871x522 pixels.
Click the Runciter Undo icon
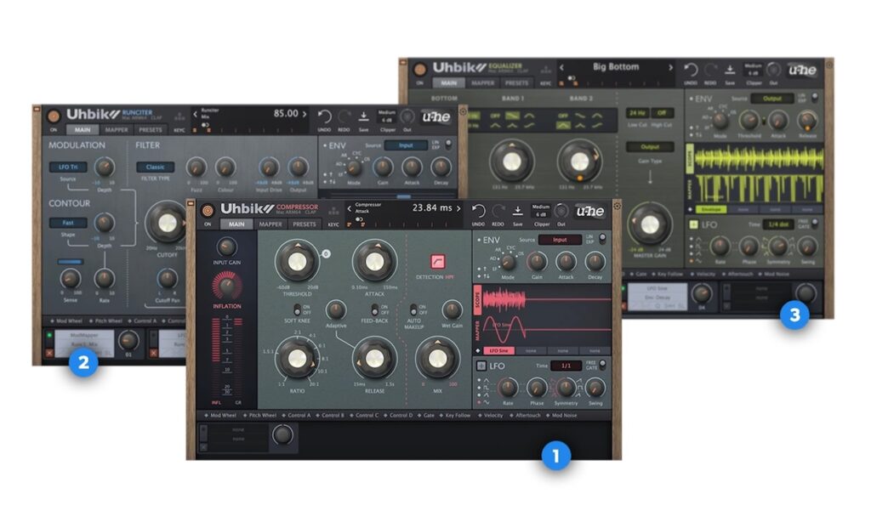tap(324, 115)
